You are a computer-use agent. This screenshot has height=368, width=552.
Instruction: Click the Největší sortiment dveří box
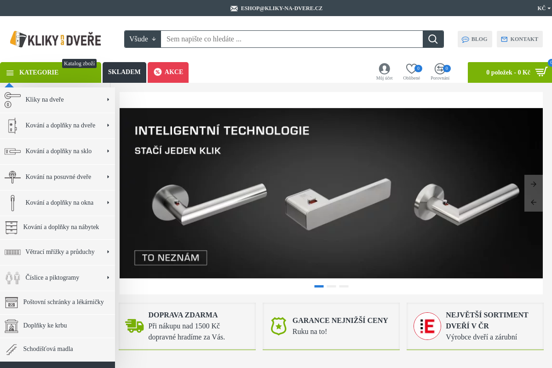(x=475, y=326)
